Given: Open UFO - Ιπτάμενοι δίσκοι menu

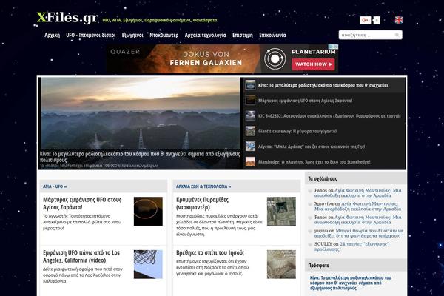Looking at the screenshot, I should coord(91,35).
